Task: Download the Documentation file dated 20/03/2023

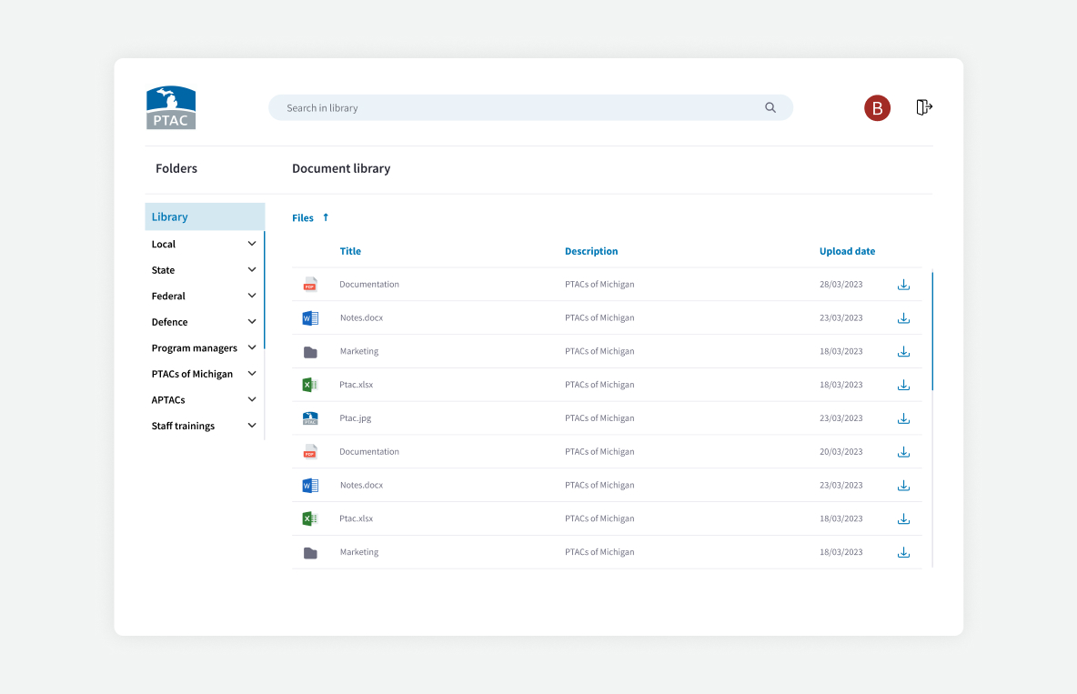Action: point(903,452)
